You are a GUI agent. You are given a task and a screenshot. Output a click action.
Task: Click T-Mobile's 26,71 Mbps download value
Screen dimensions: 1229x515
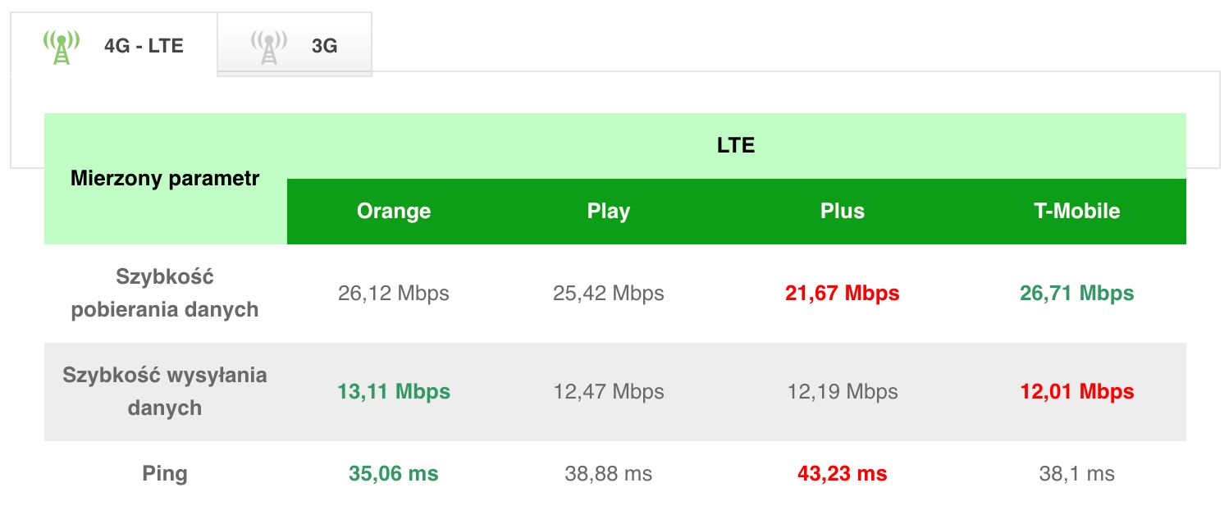(x=1077, y=294)
